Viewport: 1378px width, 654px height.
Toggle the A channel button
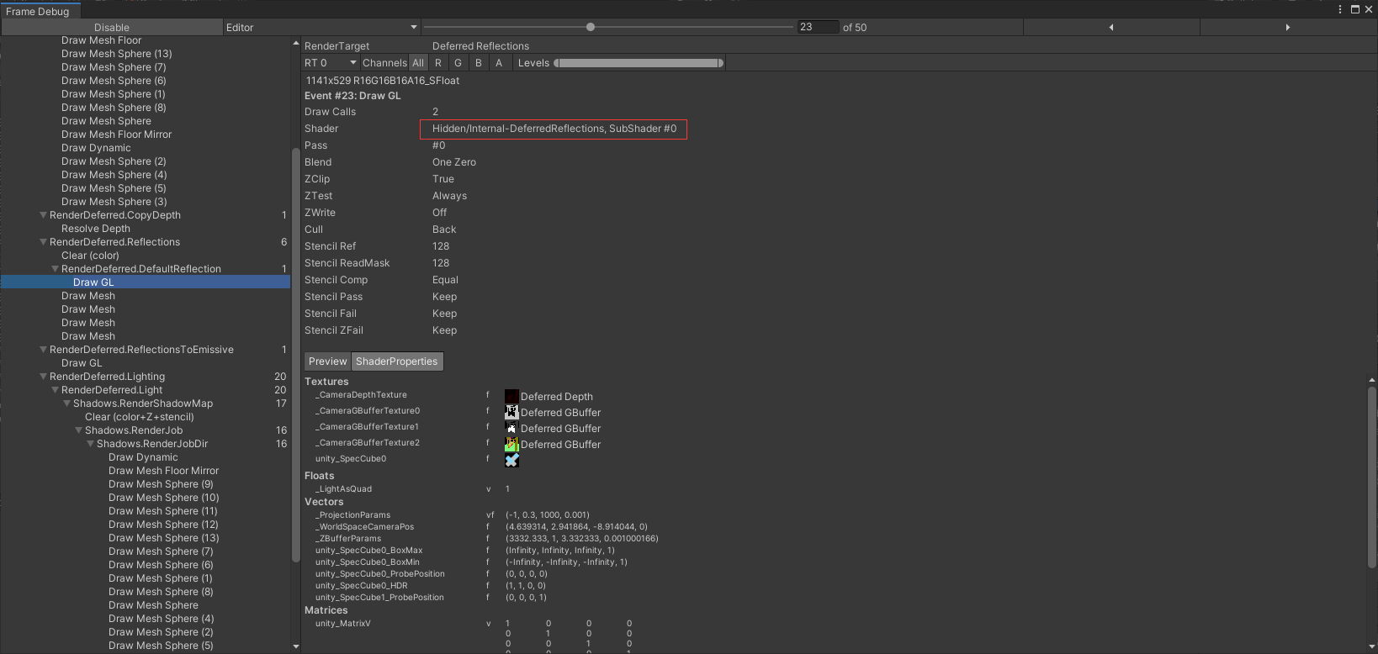499,63
